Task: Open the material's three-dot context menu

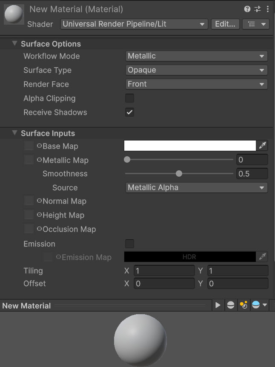Action: (267, 9)
